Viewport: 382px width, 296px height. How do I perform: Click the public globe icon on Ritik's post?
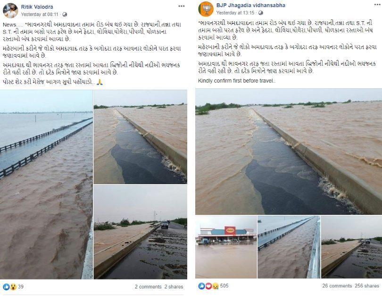point(65,14)
